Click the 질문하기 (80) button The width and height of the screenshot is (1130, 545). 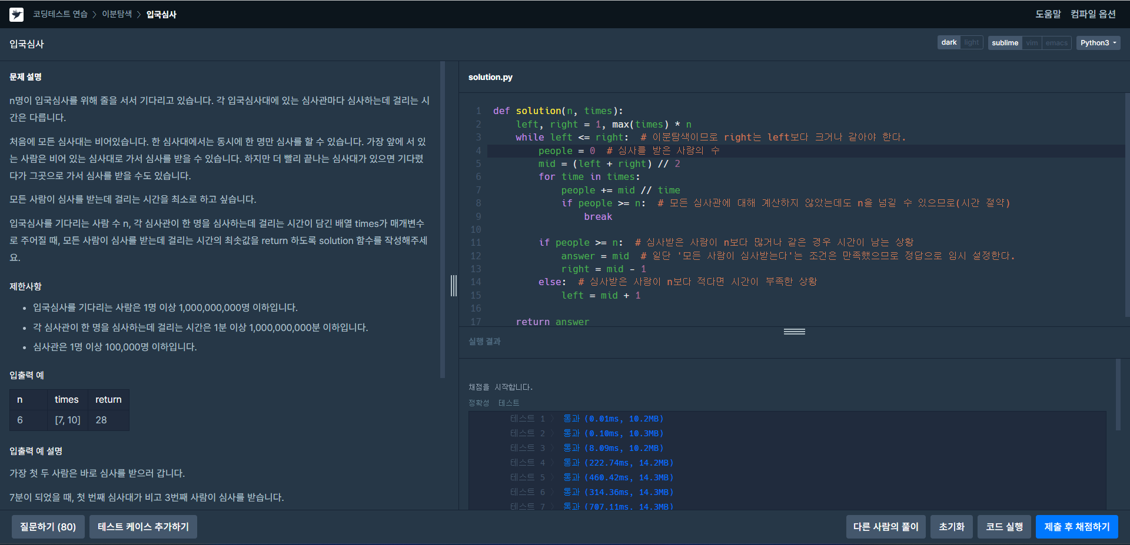pyautogui.click(x=48, y=527)
